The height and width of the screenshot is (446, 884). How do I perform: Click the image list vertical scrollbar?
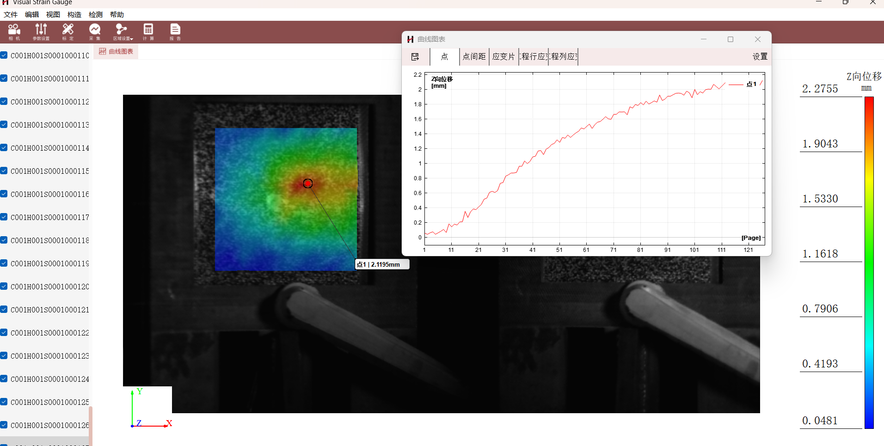pos(91,425)
